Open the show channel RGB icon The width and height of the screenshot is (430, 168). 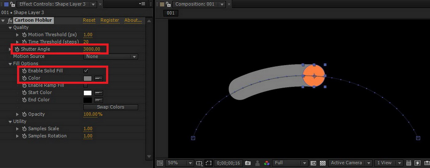(x=267, y=163)
